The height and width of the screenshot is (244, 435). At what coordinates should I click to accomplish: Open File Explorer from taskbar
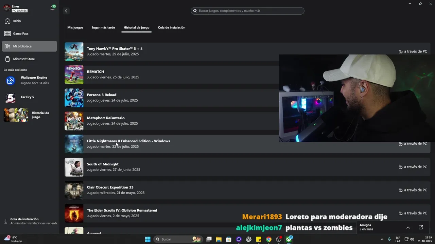pos(219,239)
